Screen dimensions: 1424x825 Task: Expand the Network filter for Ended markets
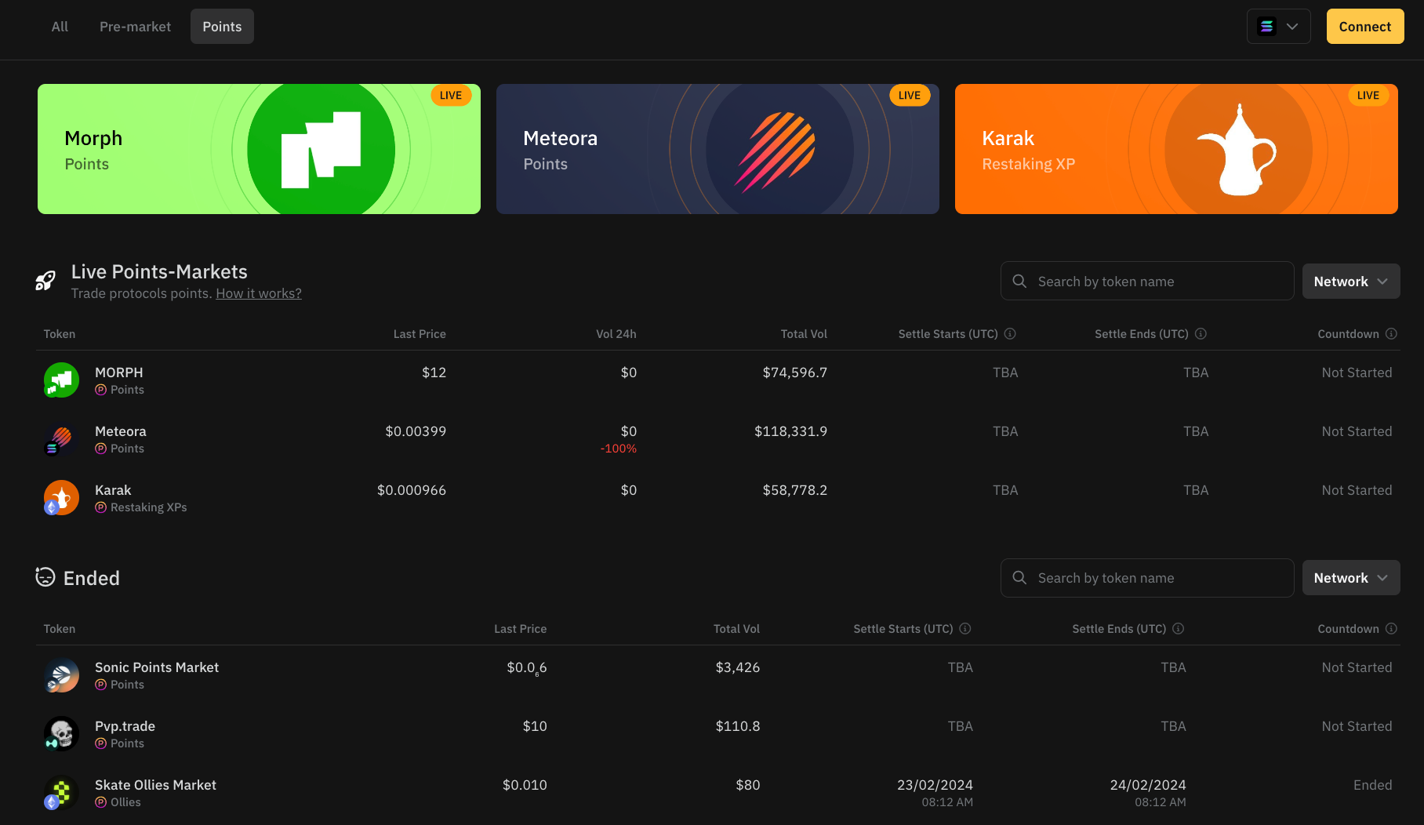(x=1351, y=578)
